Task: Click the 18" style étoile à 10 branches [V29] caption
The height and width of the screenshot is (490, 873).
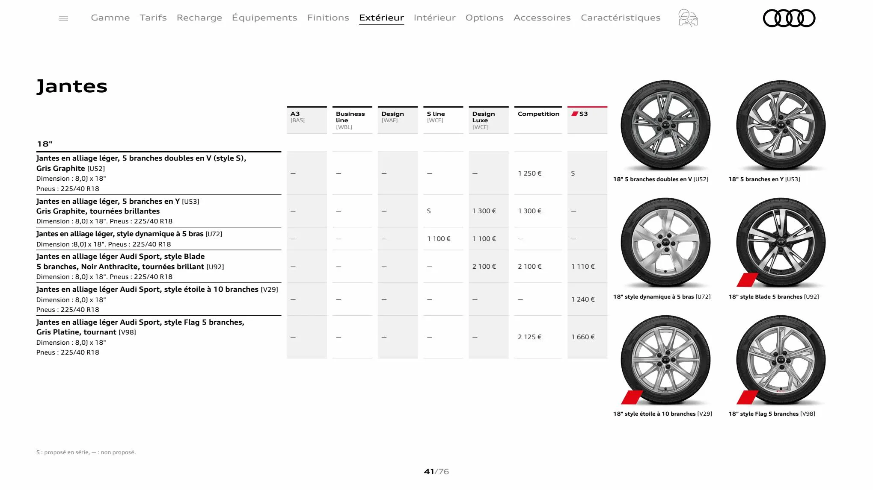Action: click(663, 414)
